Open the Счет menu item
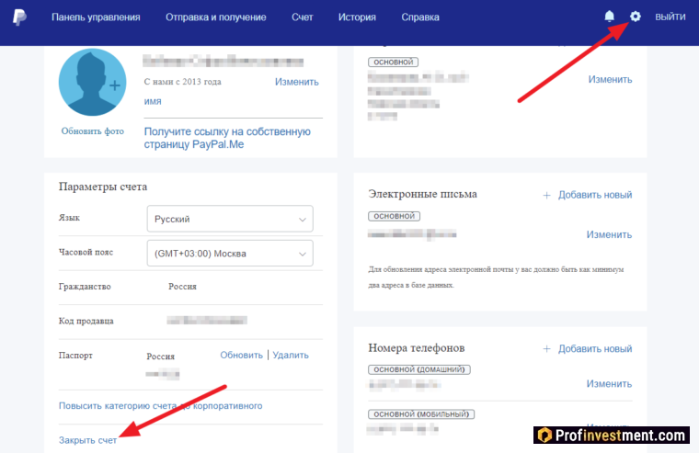 coord(303,17)
